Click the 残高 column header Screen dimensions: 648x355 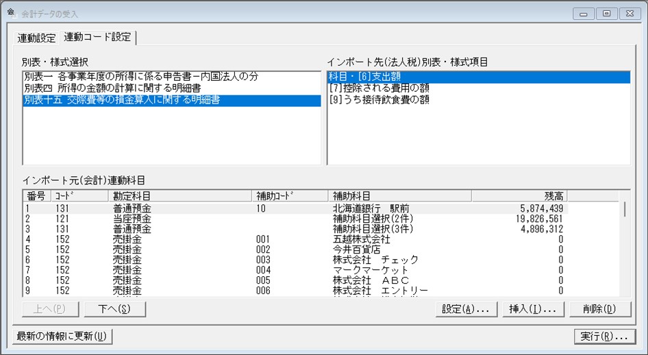[519, 195]
